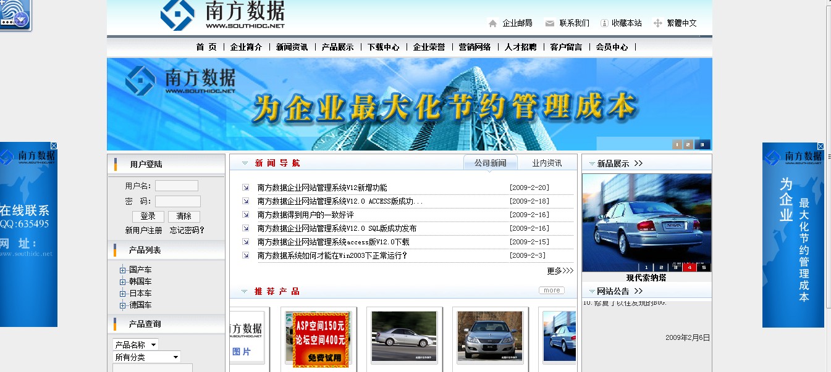Click the 网站公告 double-arrow icon
The height and width of the screenshot is (372, 831).
638,291
